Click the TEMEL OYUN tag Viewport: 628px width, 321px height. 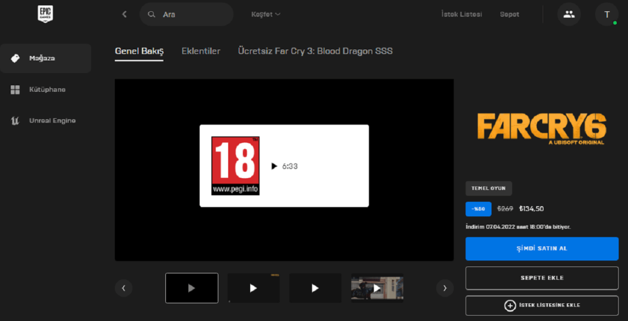pos(488,188)
